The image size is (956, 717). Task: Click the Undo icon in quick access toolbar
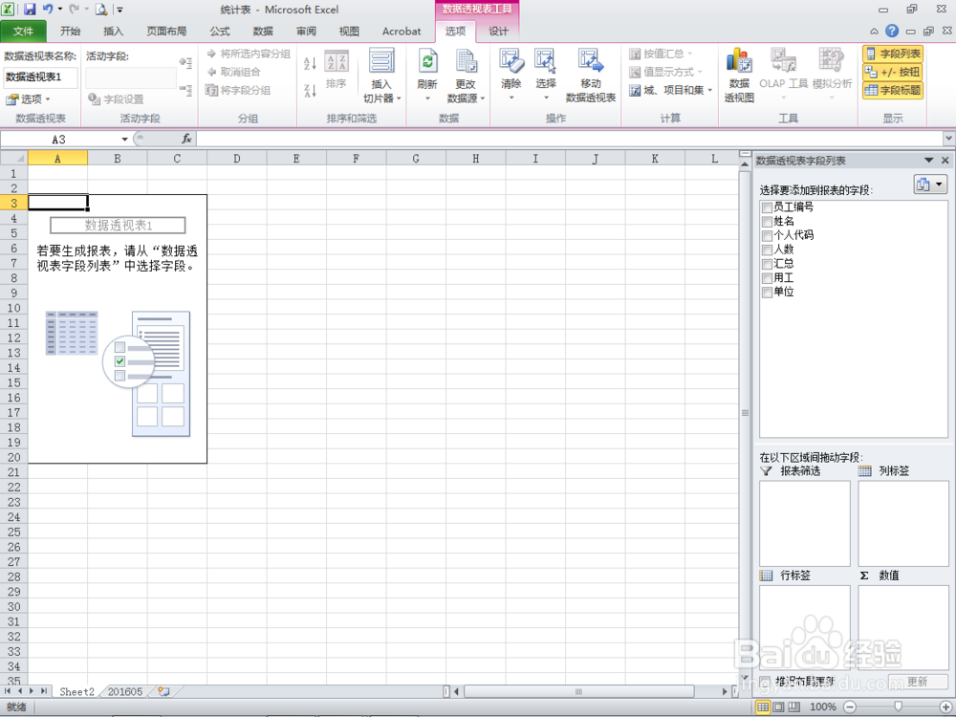(x=48, y=10)
